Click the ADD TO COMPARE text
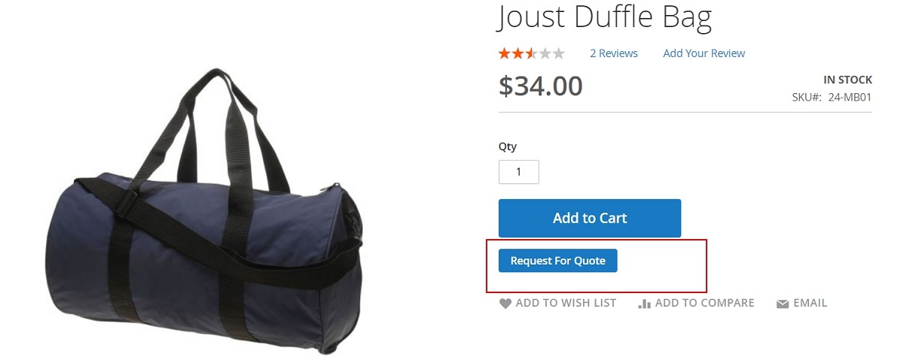919x360 pixels. coord(704,303)
